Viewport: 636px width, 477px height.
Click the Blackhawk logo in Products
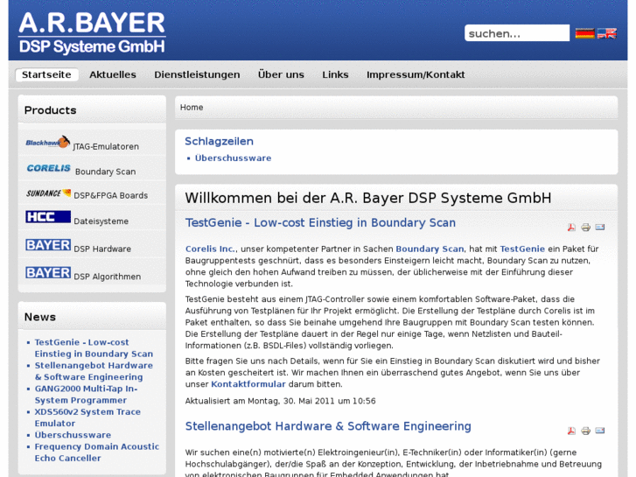click(48, 142)
